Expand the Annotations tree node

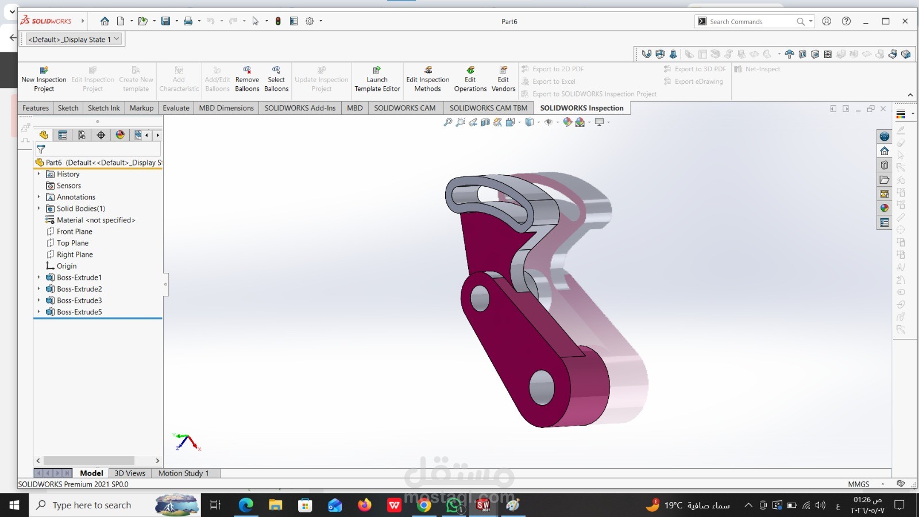tap(38, 197)
